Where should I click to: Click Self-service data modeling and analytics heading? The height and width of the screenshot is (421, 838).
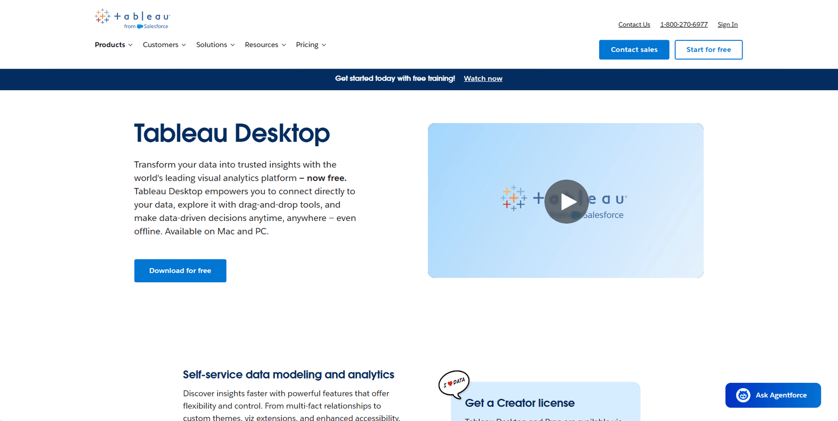point(289,374)
